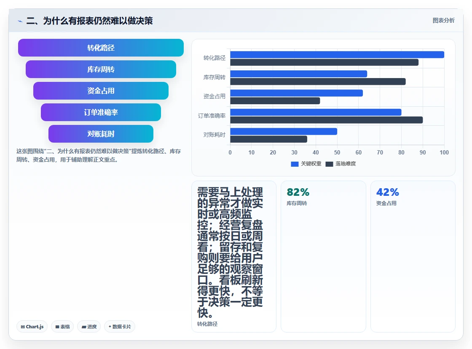Screen dimensions: 472x349
Task: Click the small icon before the section title
Action: pos(20,21)
